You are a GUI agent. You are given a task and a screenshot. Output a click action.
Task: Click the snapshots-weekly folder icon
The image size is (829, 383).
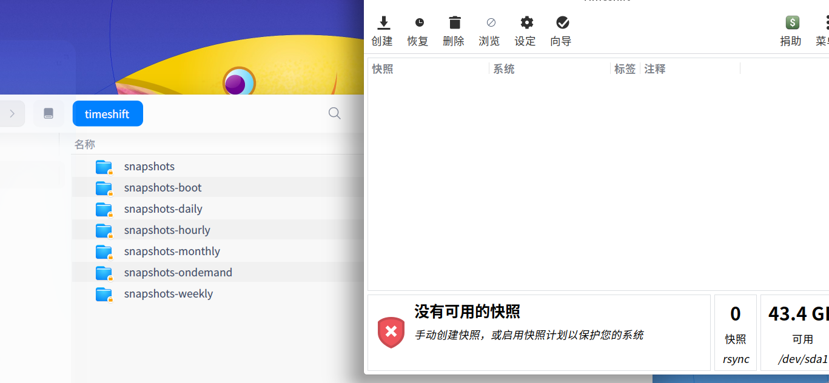[104, 294]
